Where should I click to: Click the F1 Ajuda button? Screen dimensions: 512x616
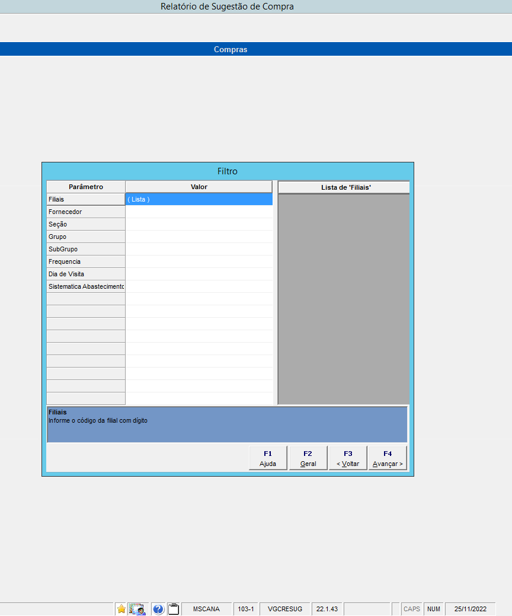[x=268, y=458]
